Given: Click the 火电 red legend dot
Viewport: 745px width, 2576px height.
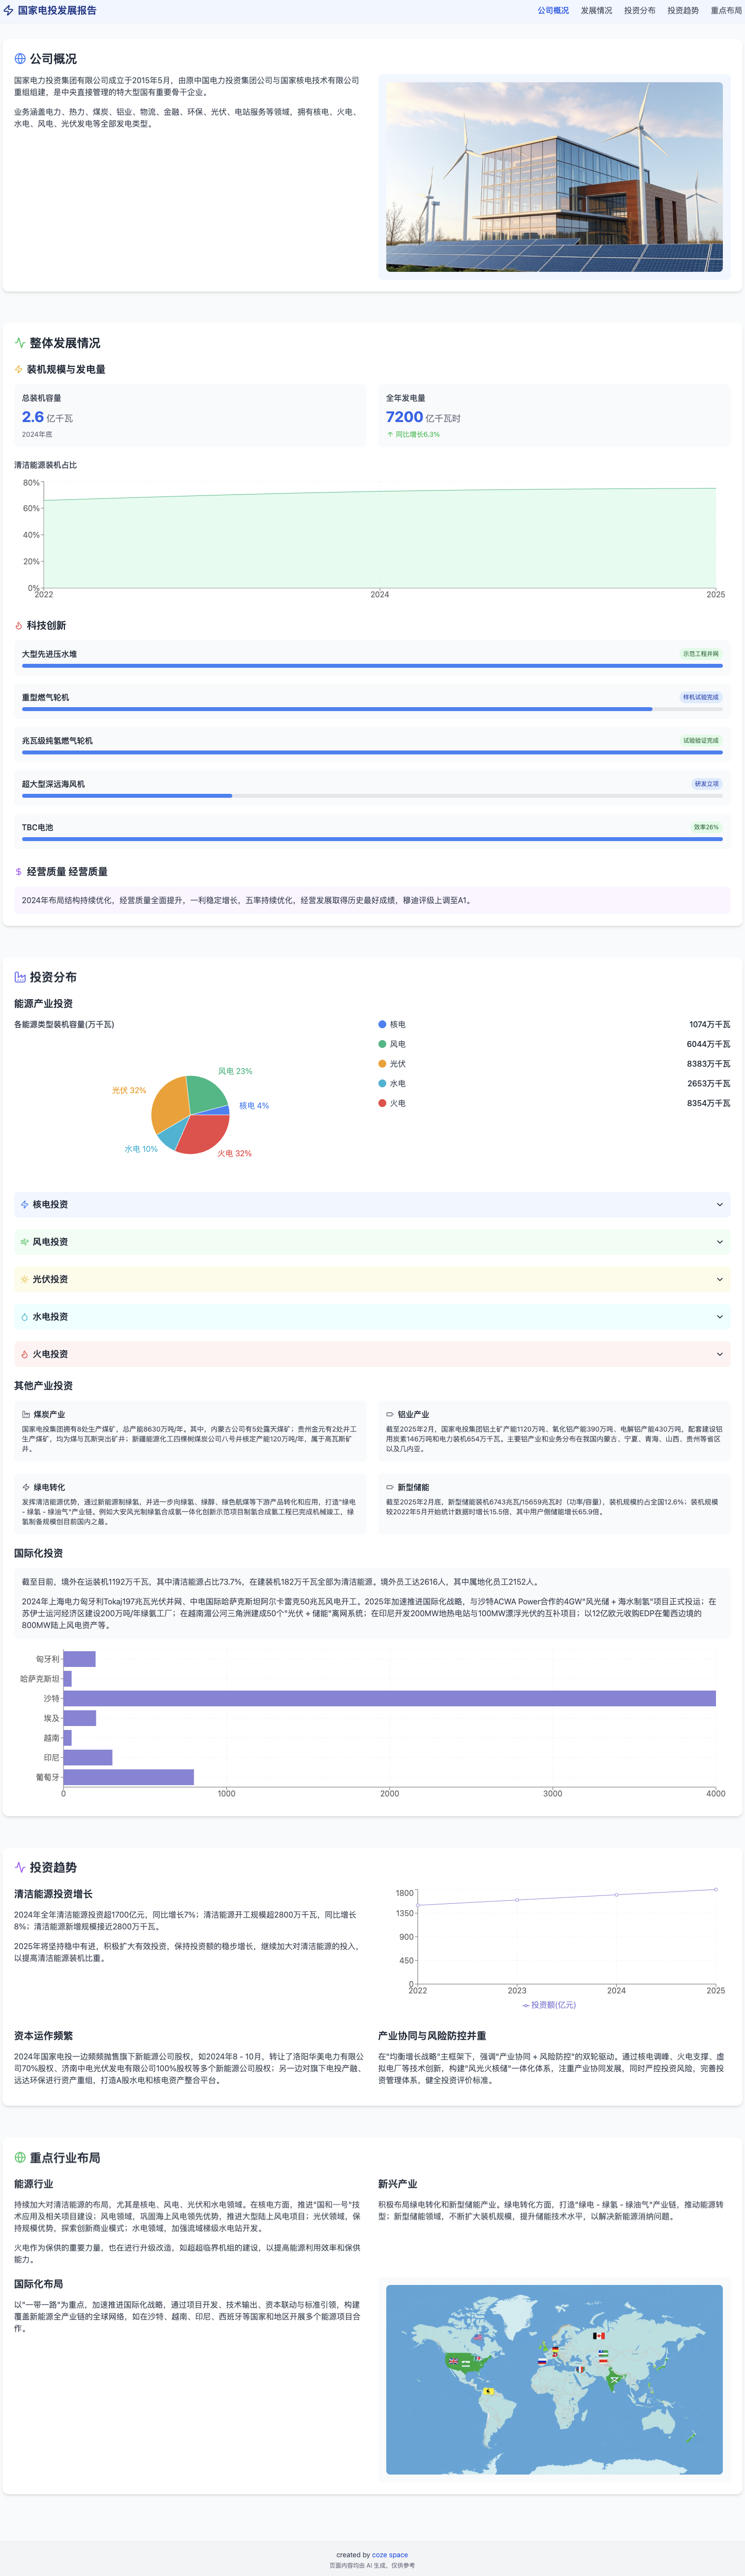Looking at the screenshot, I should point(382,1103).
